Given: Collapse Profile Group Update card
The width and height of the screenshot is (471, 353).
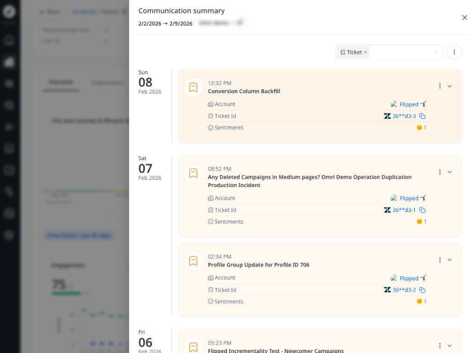Looking at the screenshot, I should tap(450, 260).
